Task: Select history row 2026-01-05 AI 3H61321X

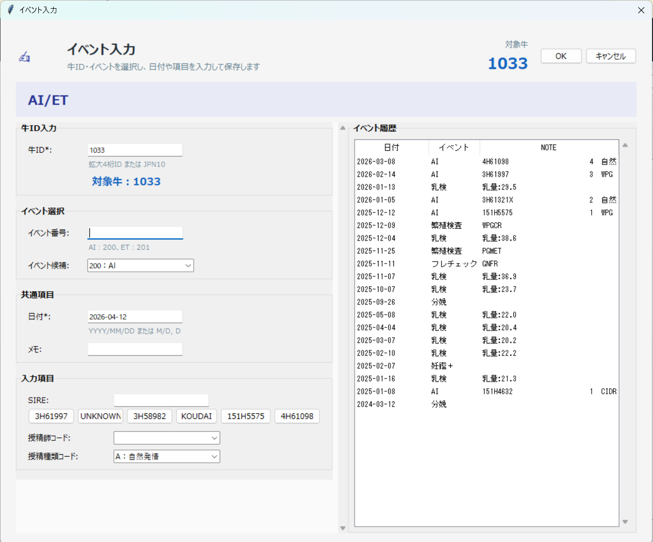Action: (486, 200)
